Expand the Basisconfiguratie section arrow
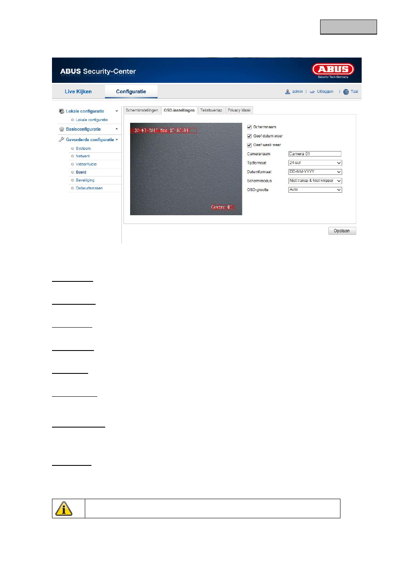The width and height of the screenshot is (397, 562). pyautogui.click(x=116, y=129)
